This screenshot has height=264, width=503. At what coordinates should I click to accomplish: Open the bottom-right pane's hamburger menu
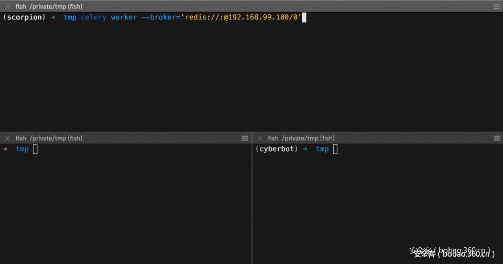497,138
